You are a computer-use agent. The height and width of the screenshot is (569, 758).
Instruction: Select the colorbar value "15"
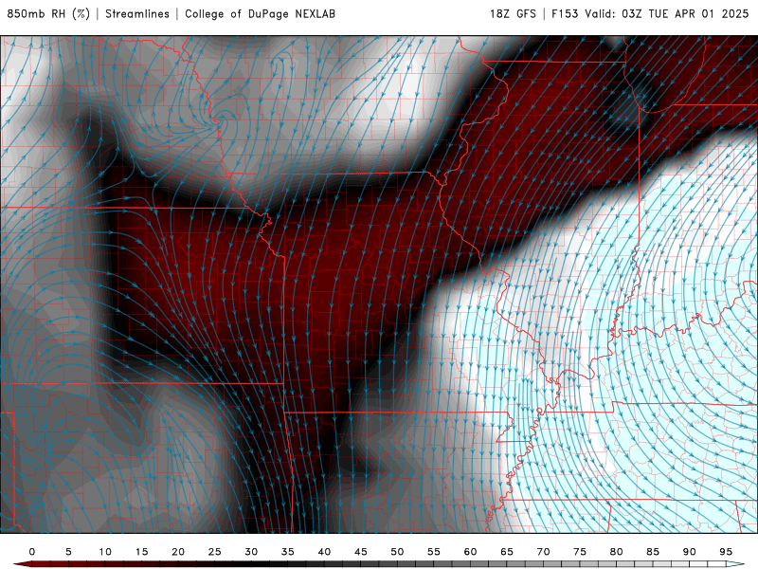coord(141,552)
